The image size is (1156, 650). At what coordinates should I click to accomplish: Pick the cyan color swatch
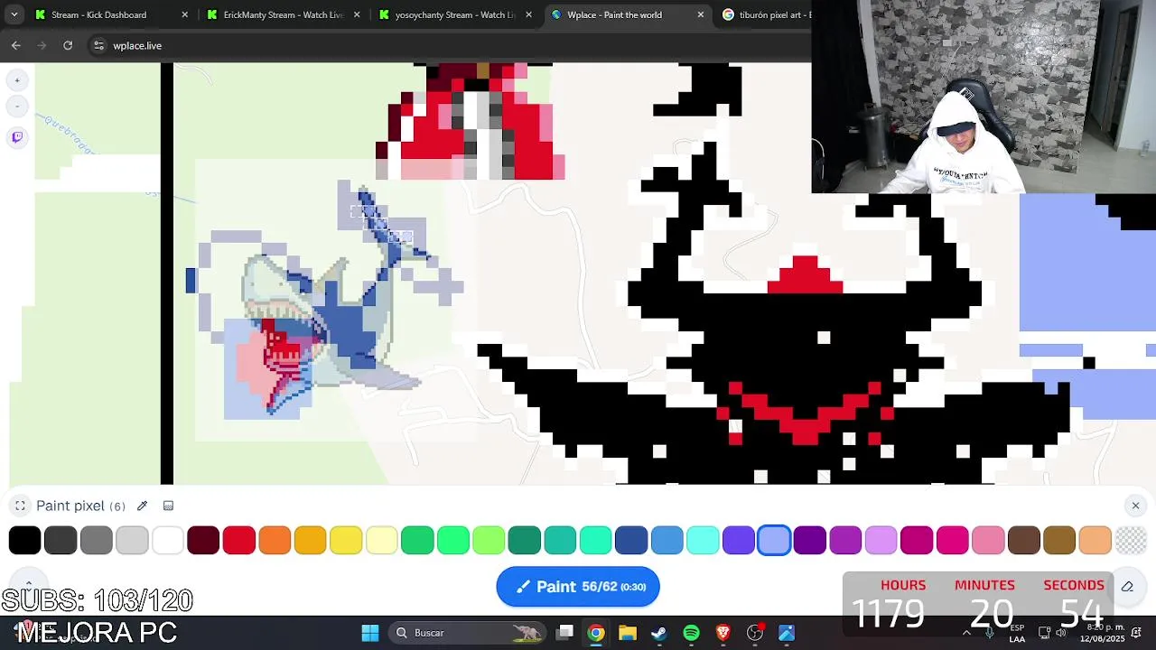703,540
